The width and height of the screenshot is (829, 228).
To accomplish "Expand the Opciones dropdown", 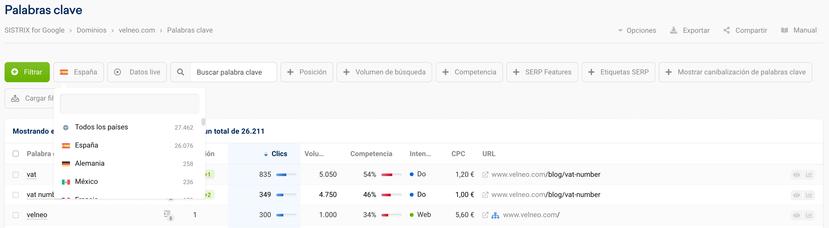I will [637, 30].
